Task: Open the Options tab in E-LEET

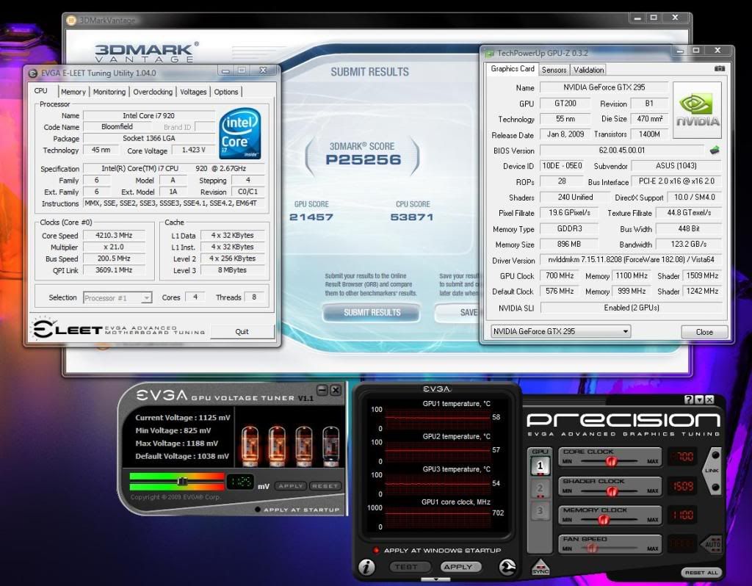Action: pyautogui.click(x=226, y=92)
